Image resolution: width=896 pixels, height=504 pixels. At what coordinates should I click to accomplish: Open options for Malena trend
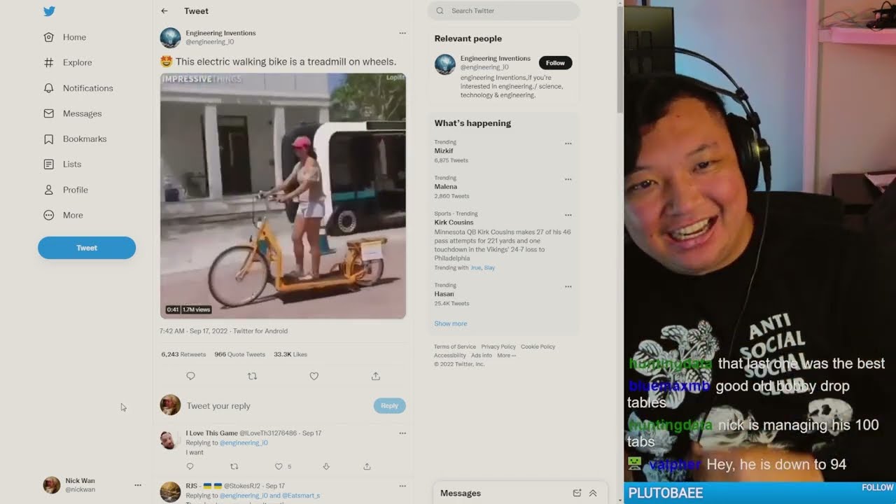pos(568,179)
